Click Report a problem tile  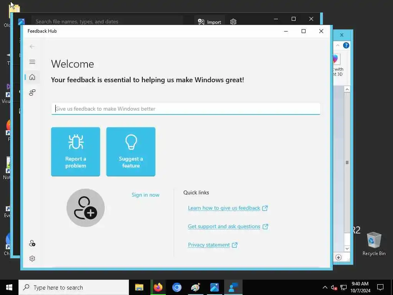(x=76, y=151)
